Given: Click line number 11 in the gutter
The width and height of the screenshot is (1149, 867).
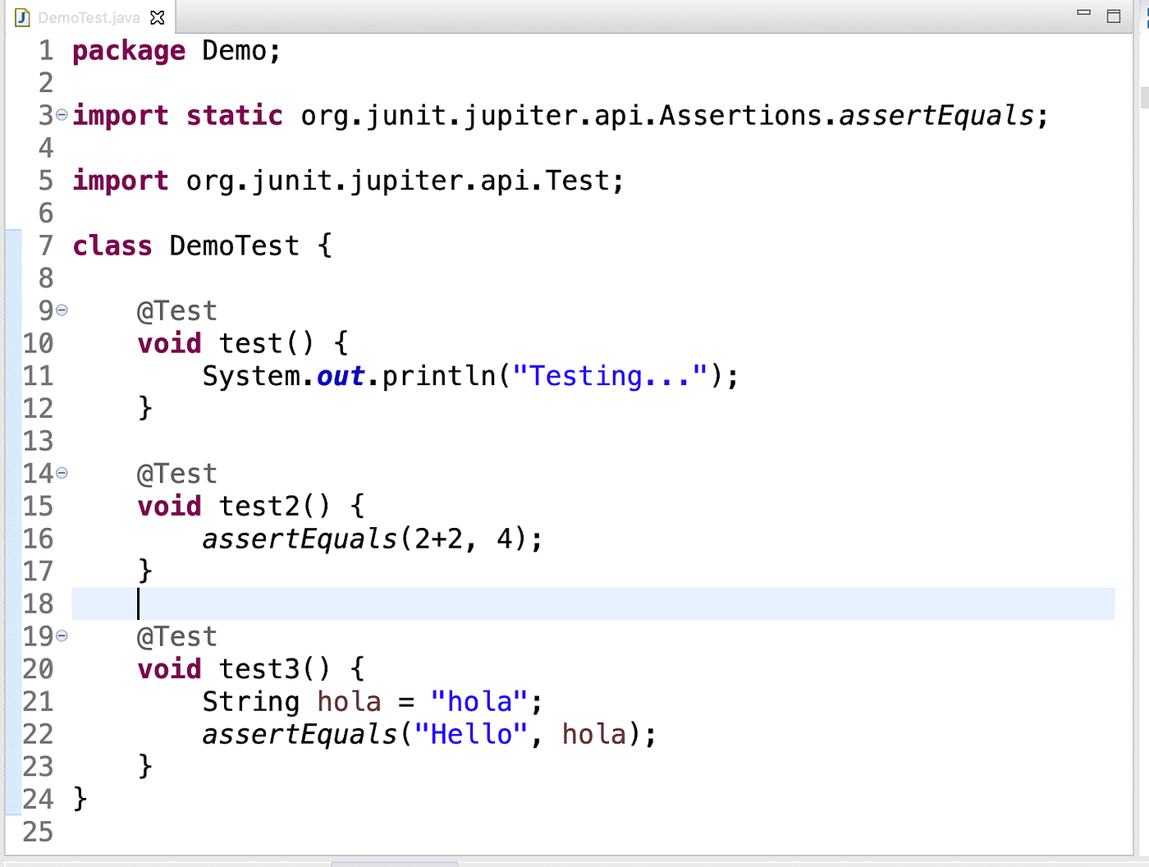Looking at the screenshot, I should tap(38, 375).
